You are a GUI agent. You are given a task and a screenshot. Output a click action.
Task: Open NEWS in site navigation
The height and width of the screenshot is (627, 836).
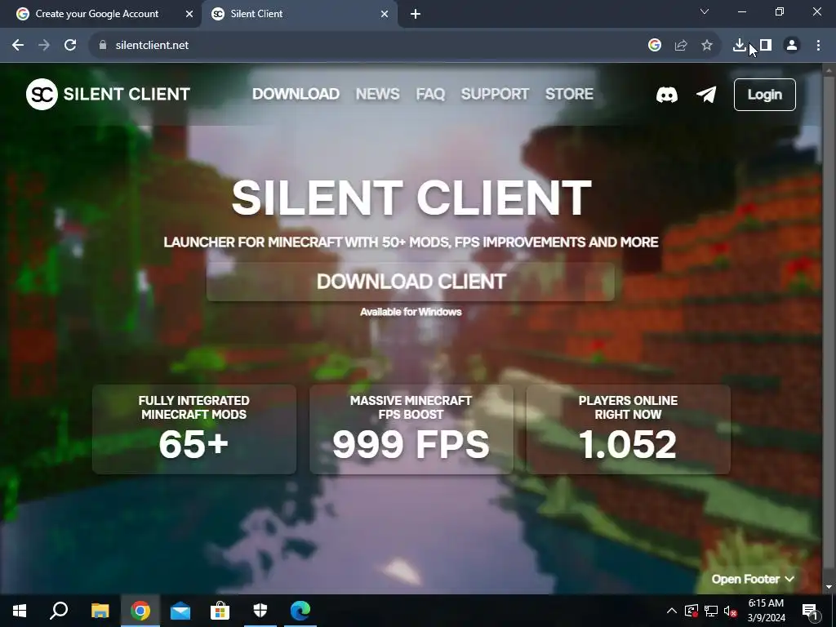click(378, 95)
